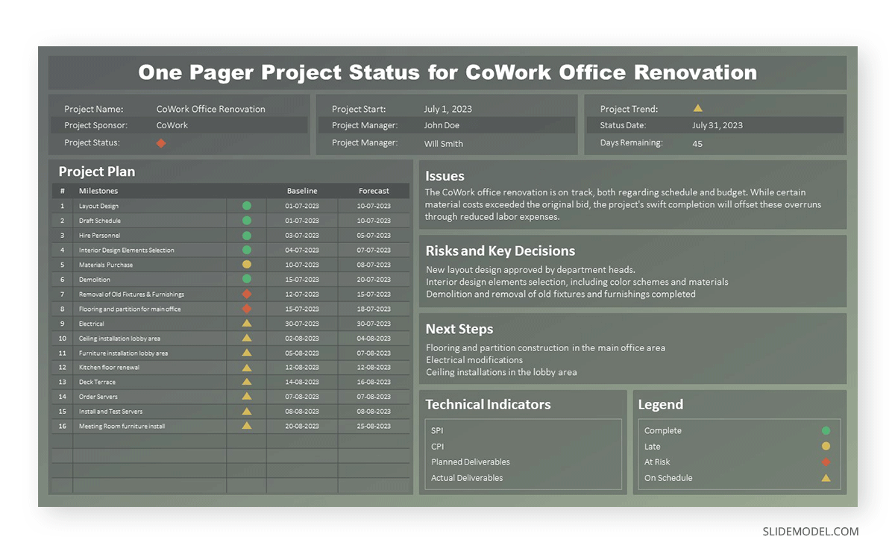Viewport: 895px width, 554px height.
Task: Select the triangle beside On Schedule in Legend
Action: pos(826,478)
